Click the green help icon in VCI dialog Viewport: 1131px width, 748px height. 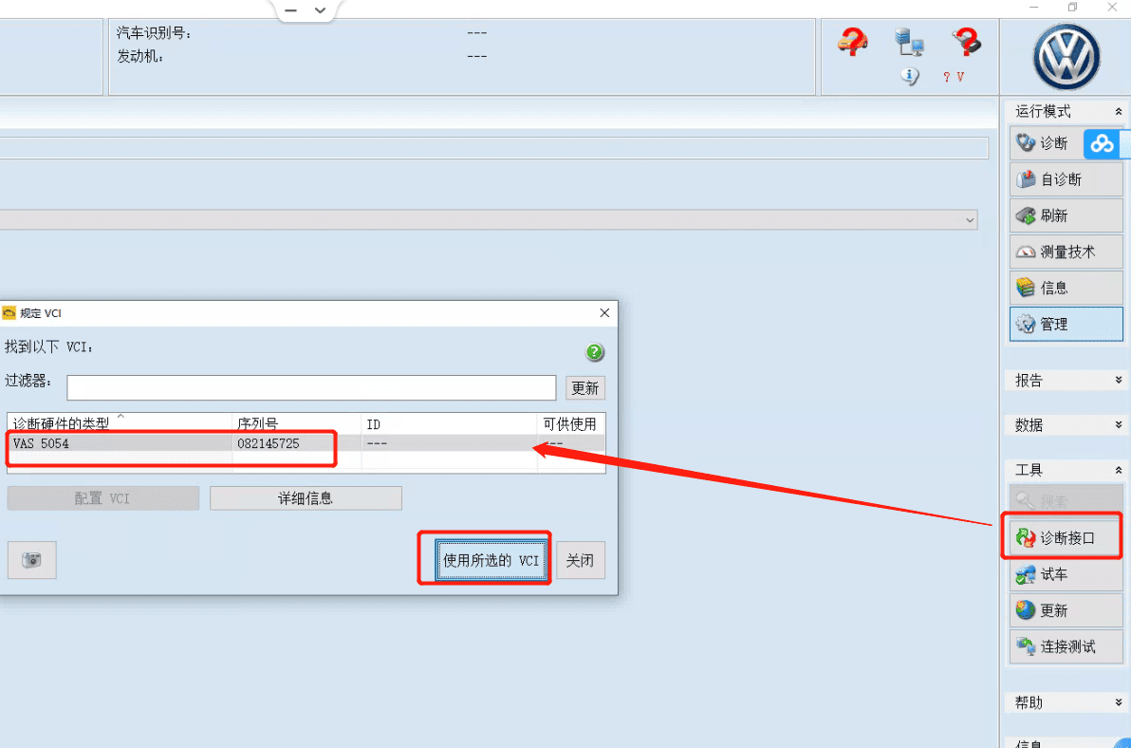pos(595,352)
